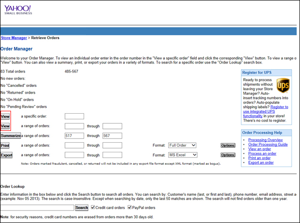The height and width of the screenshot is (223, 300).
Task: Focus the specific order number field
Action: [74, 117]
